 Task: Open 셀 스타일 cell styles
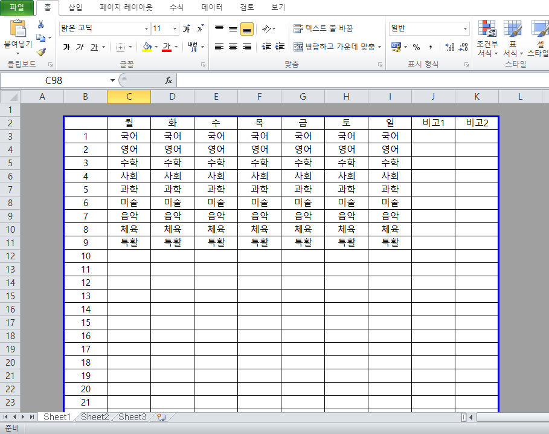(x=539, y=38)
